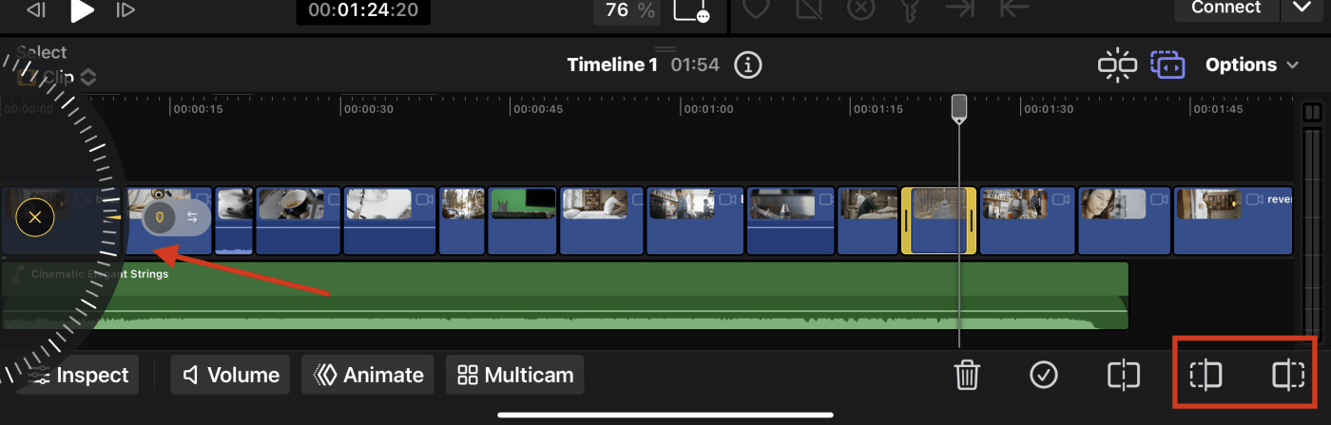1331x425 pixels.
Task: Toggle jog wheel nudge arrows mode
Action: (x=192, y=217)
